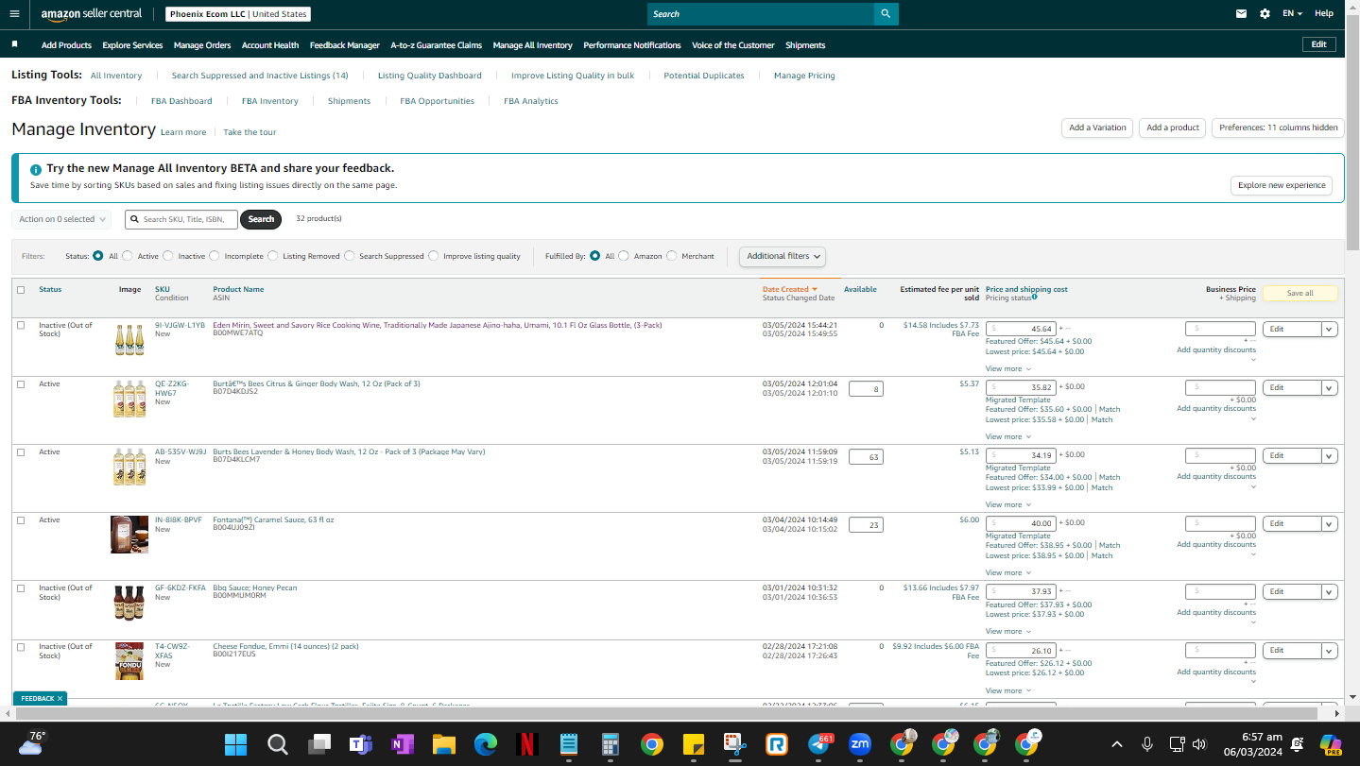
Task: Launch Netflix from the taskbar
Action: coord(527,744)
